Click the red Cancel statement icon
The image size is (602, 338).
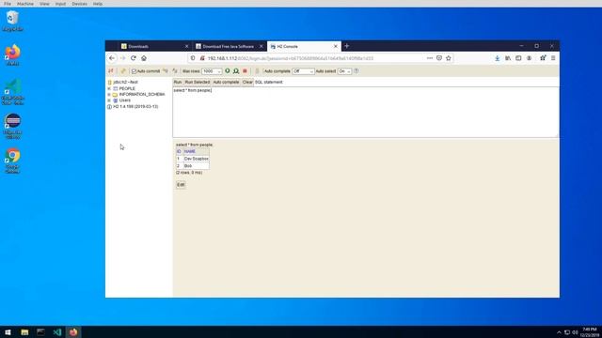[245, 71]
